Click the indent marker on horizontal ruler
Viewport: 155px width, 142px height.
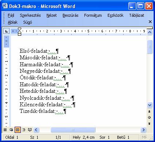pyautogui.click(x=19, y=32)
